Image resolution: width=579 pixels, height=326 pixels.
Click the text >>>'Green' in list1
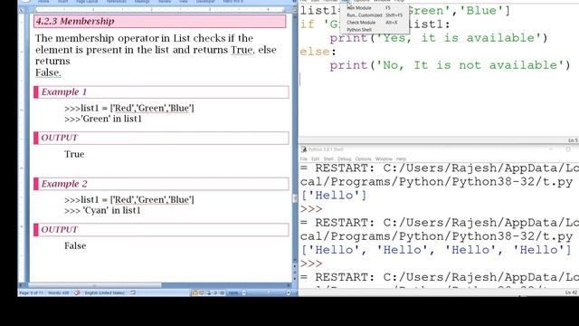click(x=103, y=119)
